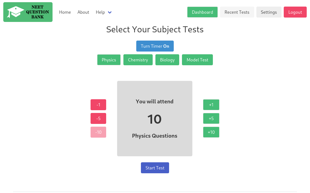Expand the Help dropdown chevron

click(110, 12)
